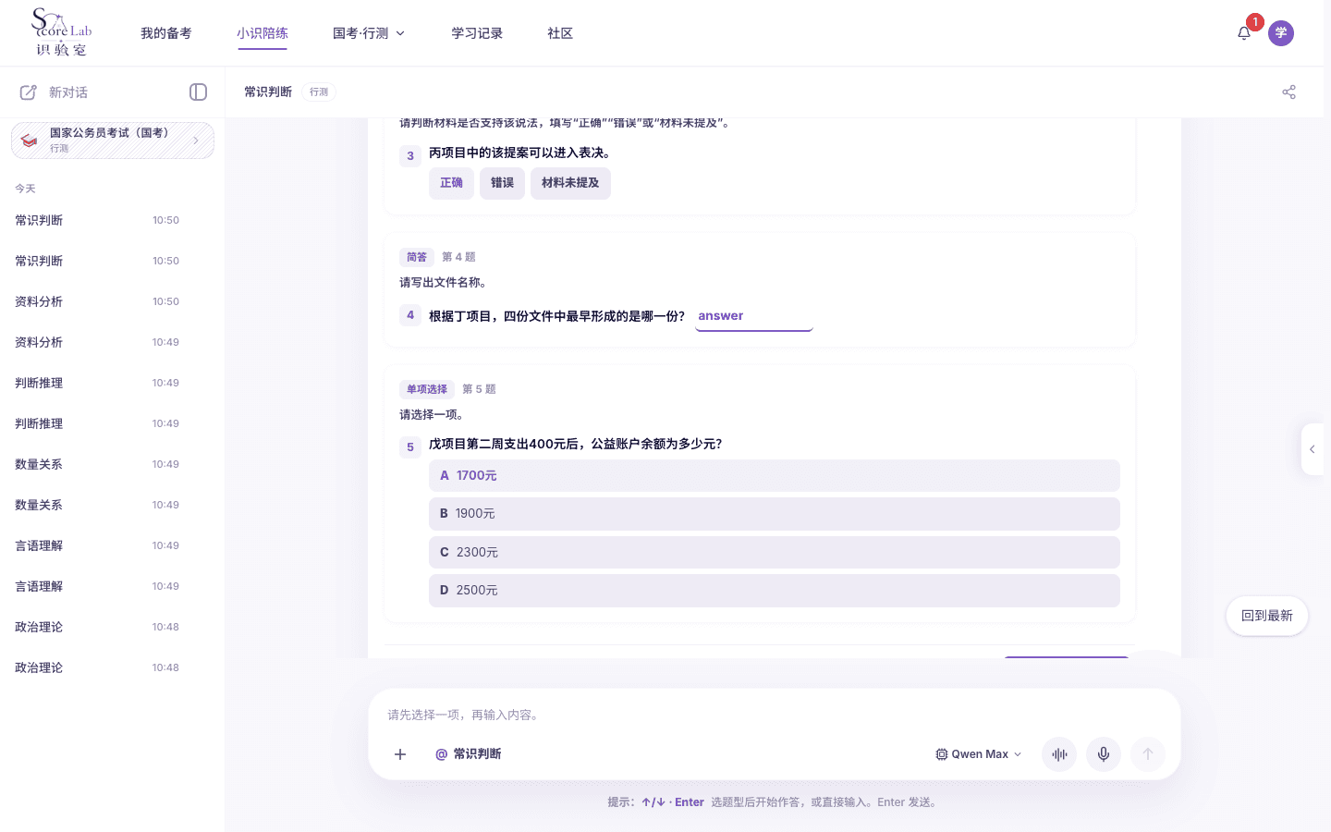Choose option D 2500元
1331x832 pixels.
775,591
